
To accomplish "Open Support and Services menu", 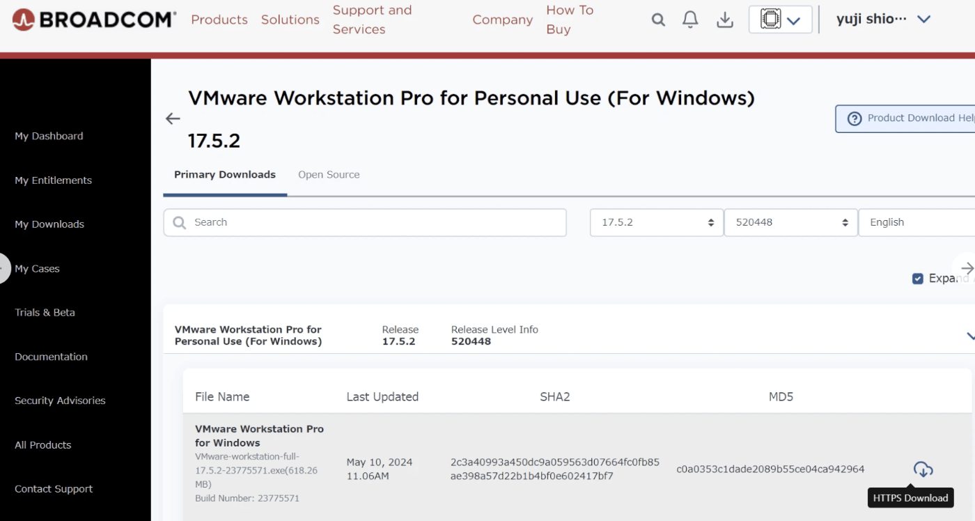I will [372, 20].
